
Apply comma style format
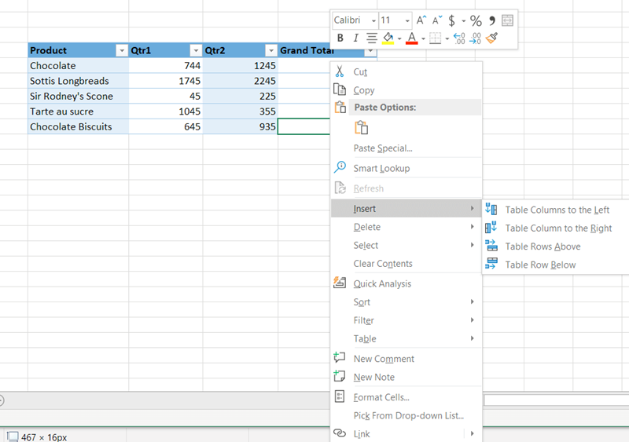pos(492,20)
